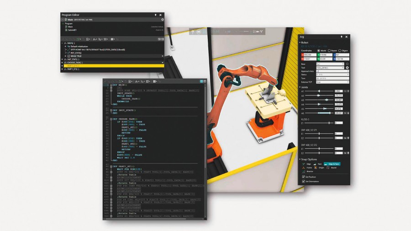
Task: Click KL250-3 E1 slider
Action: coord(319,123)
